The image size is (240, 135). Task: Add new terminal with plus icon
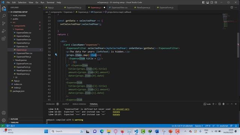point(213,104)
